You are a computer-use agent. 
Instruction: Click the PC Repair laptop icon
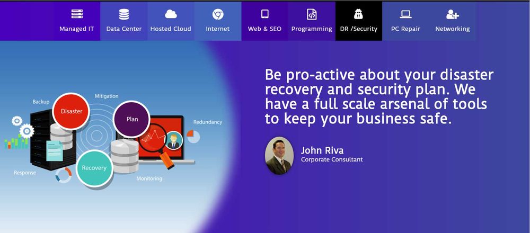coord(406,14)
